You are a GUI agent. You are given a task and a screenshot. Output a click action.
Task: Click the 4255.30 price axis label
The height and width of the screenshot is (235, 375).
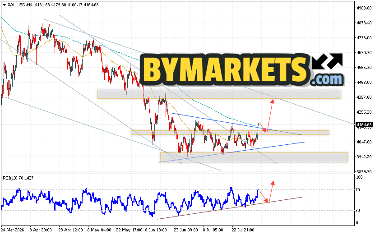[364, 112]
